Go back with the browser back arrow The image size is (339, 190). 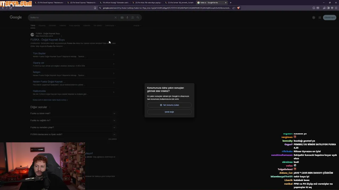point(3,8)
